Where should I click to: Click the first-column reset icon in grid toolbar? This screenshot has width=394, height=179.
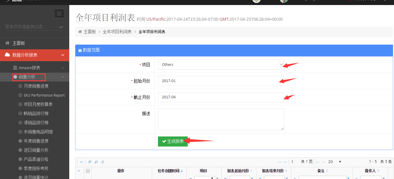coord(82,162)
